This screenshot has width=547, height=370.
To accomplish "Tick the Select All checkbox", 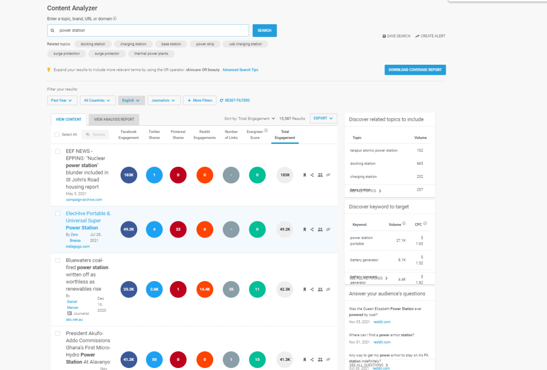I will [57, 134].
